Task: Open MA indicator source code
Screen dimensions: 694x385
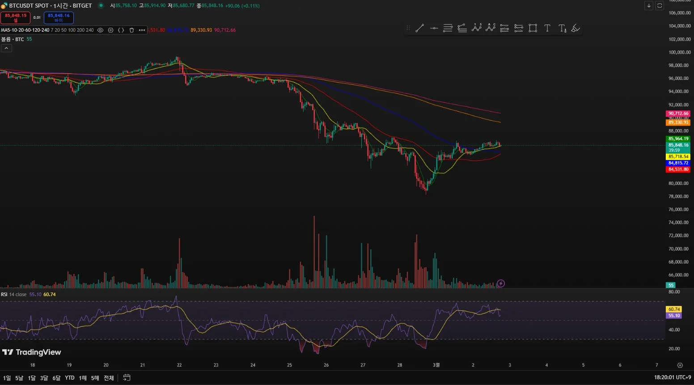Action: (x=121, y=30)
